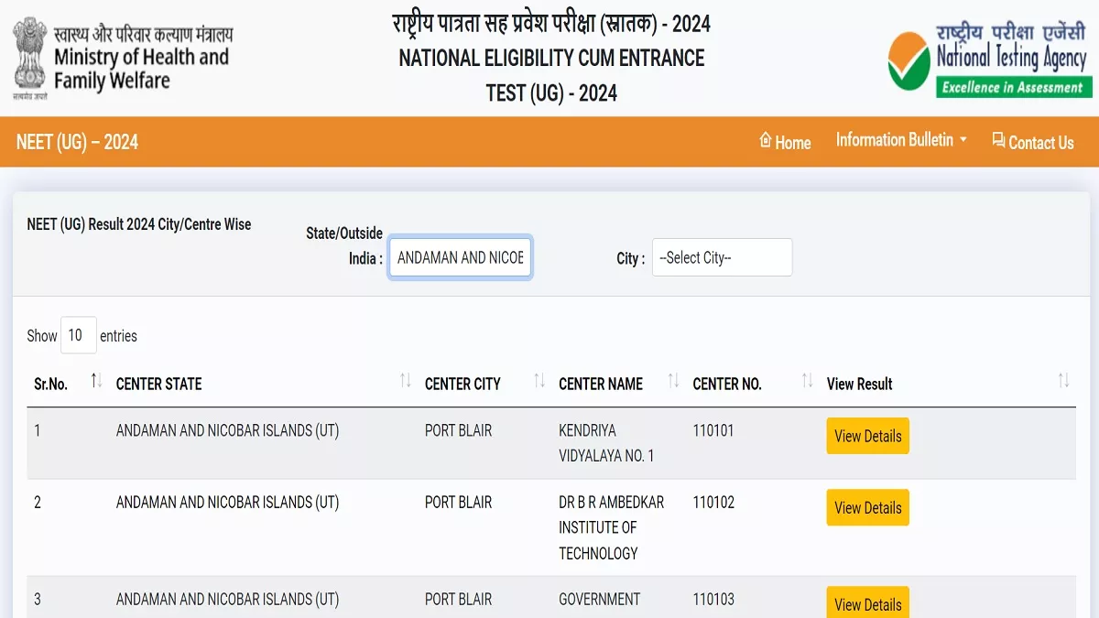Sort table by Sr.No. column arrows

[x=96, y=381]
